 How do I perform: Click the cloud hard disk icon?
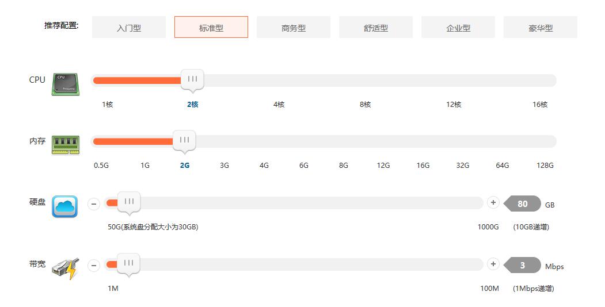[x=65, y=206]
